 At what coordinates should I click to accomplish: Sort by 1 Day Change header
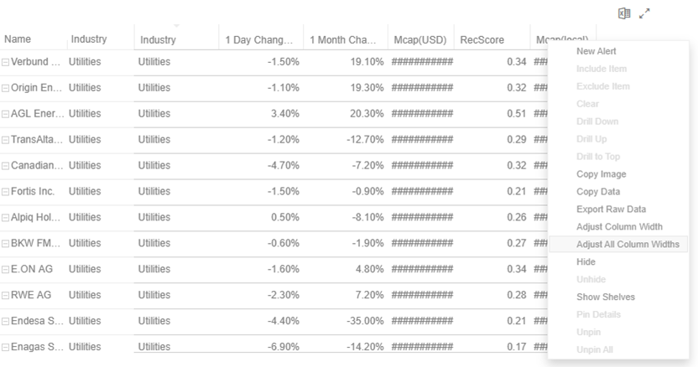coord(259,40)
